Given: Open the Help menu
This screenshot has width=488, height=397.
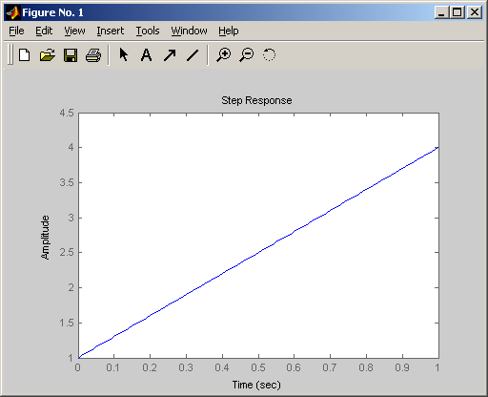Looking at the screenshot, I should (x=229, y=31).
